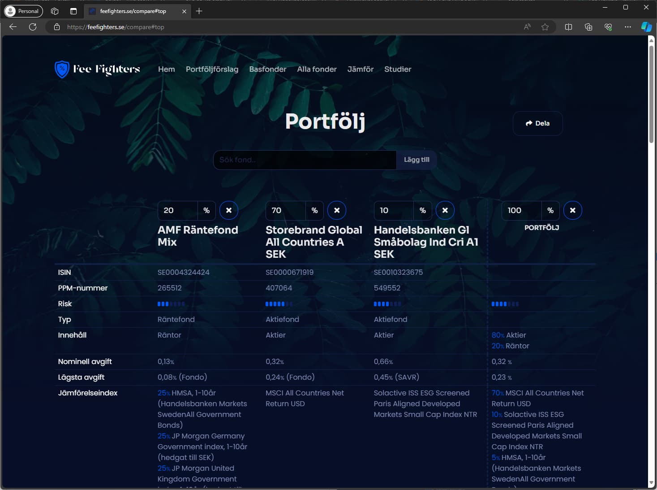Click the Fee Fighters shield logo
The height and width of the screenshot is (490, 657).
click(62, 69)
